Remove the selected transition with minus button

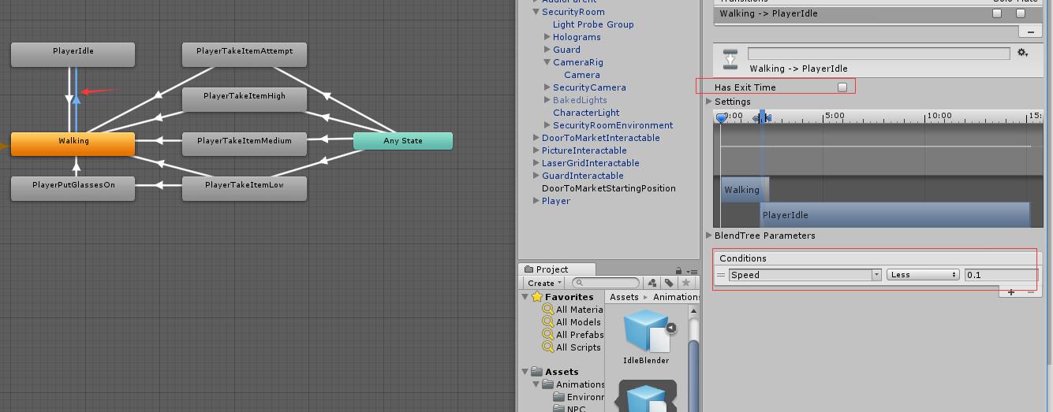tap(1030, 32)
